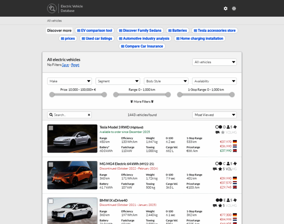Viewport: 284px width, 224px height.
Task: Click seats person icon on MG4 row
Action: [x=228, y=164]
